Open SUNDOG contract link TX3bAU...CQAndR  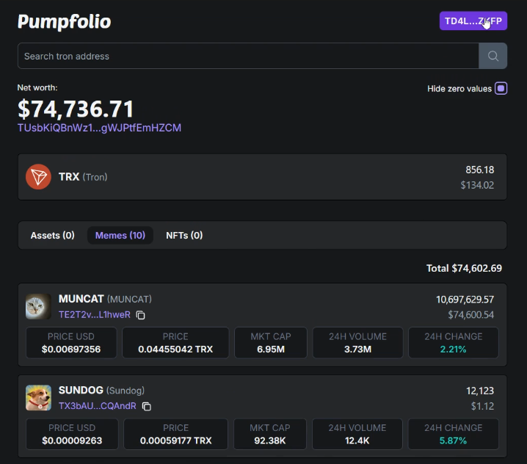[x=98, y=406]
